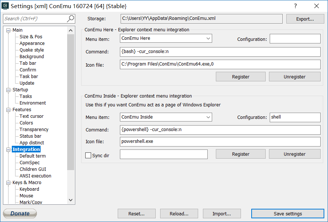The height and width of the screenshot is (222, 328).
Task: Select the Features tree item label
Action: 22,110
